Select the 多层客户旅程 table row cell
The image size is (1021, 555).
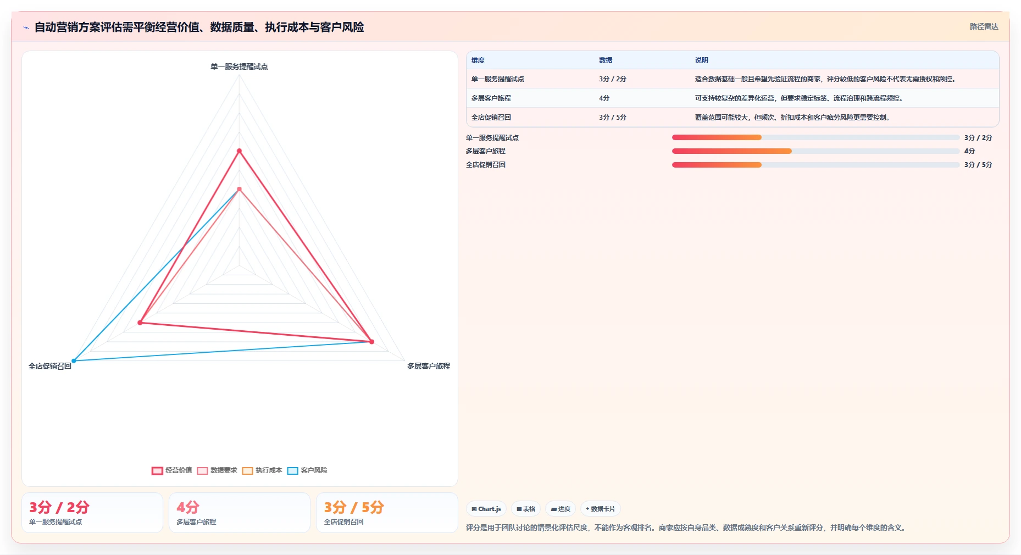[491, 98]
